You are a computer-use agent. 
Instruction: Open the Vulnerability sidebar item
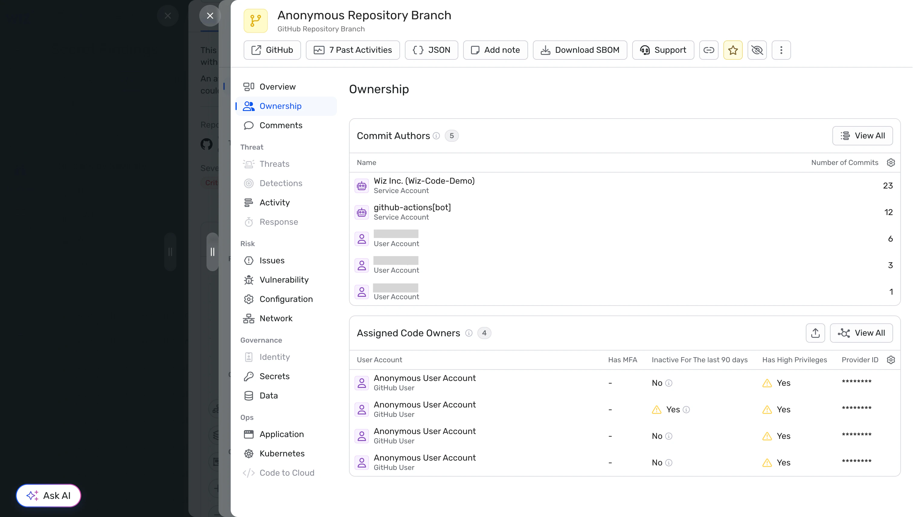point(286,280)
